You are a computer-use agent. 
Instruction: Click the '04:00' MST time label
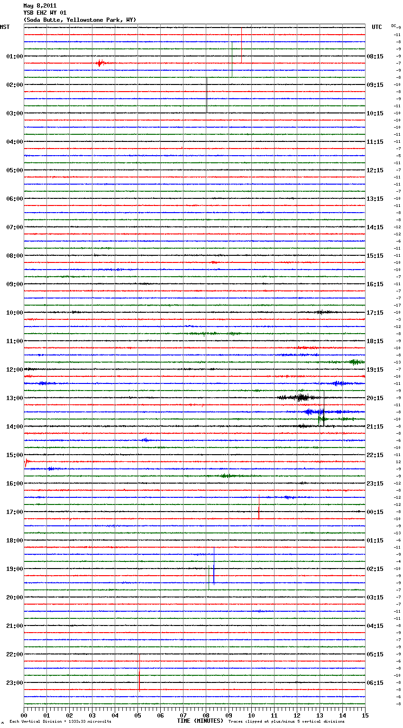15,141
